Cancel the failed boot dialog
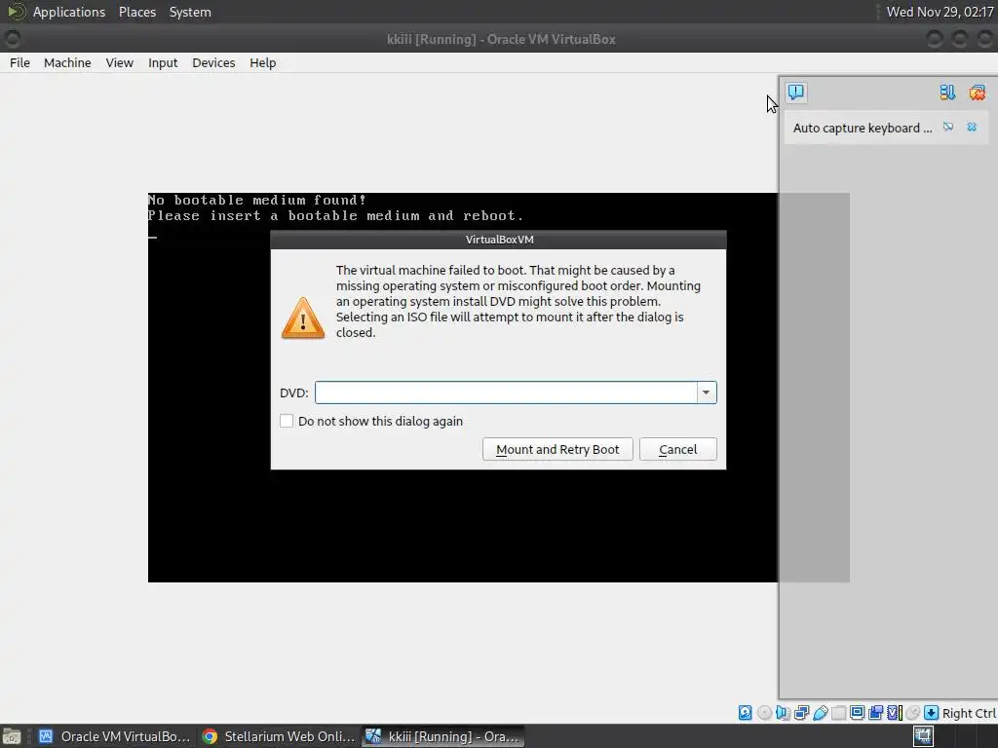The width and height of the screenshot is (998, 748). (x=678, y=449)
